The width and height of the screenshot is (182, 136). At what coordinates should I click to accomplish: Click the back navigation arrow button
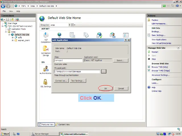click(3, 6)
